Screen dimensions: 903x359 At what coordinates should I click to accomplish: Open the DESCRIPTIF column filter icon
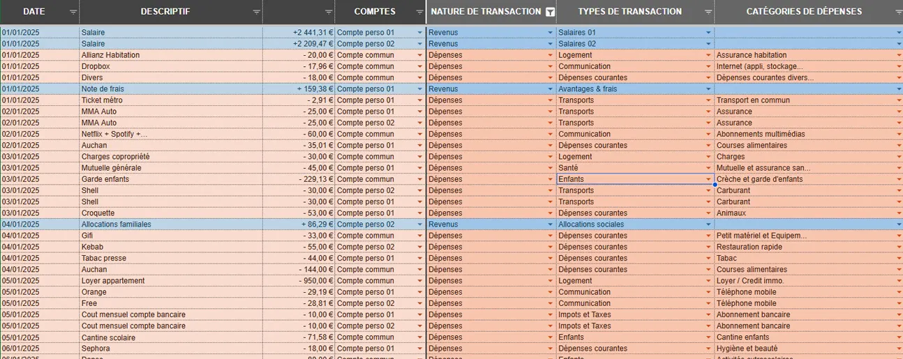click(x=257, y=13)
